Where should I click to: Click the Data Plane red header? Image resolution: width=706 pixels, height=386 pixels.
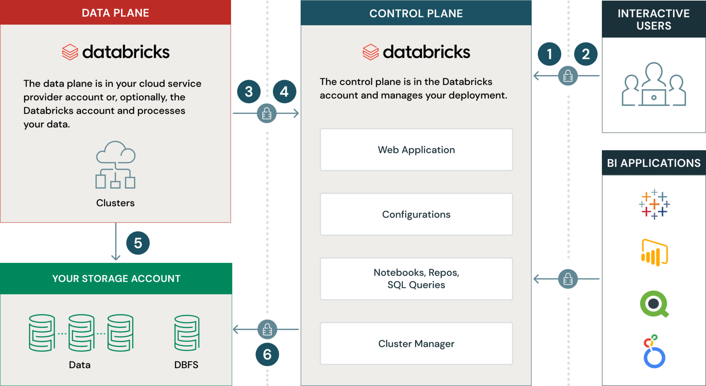(x=115, y=13)
